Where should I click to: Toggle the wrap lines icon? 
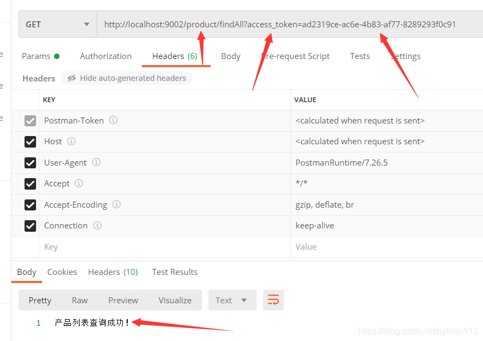coord(273,300)
